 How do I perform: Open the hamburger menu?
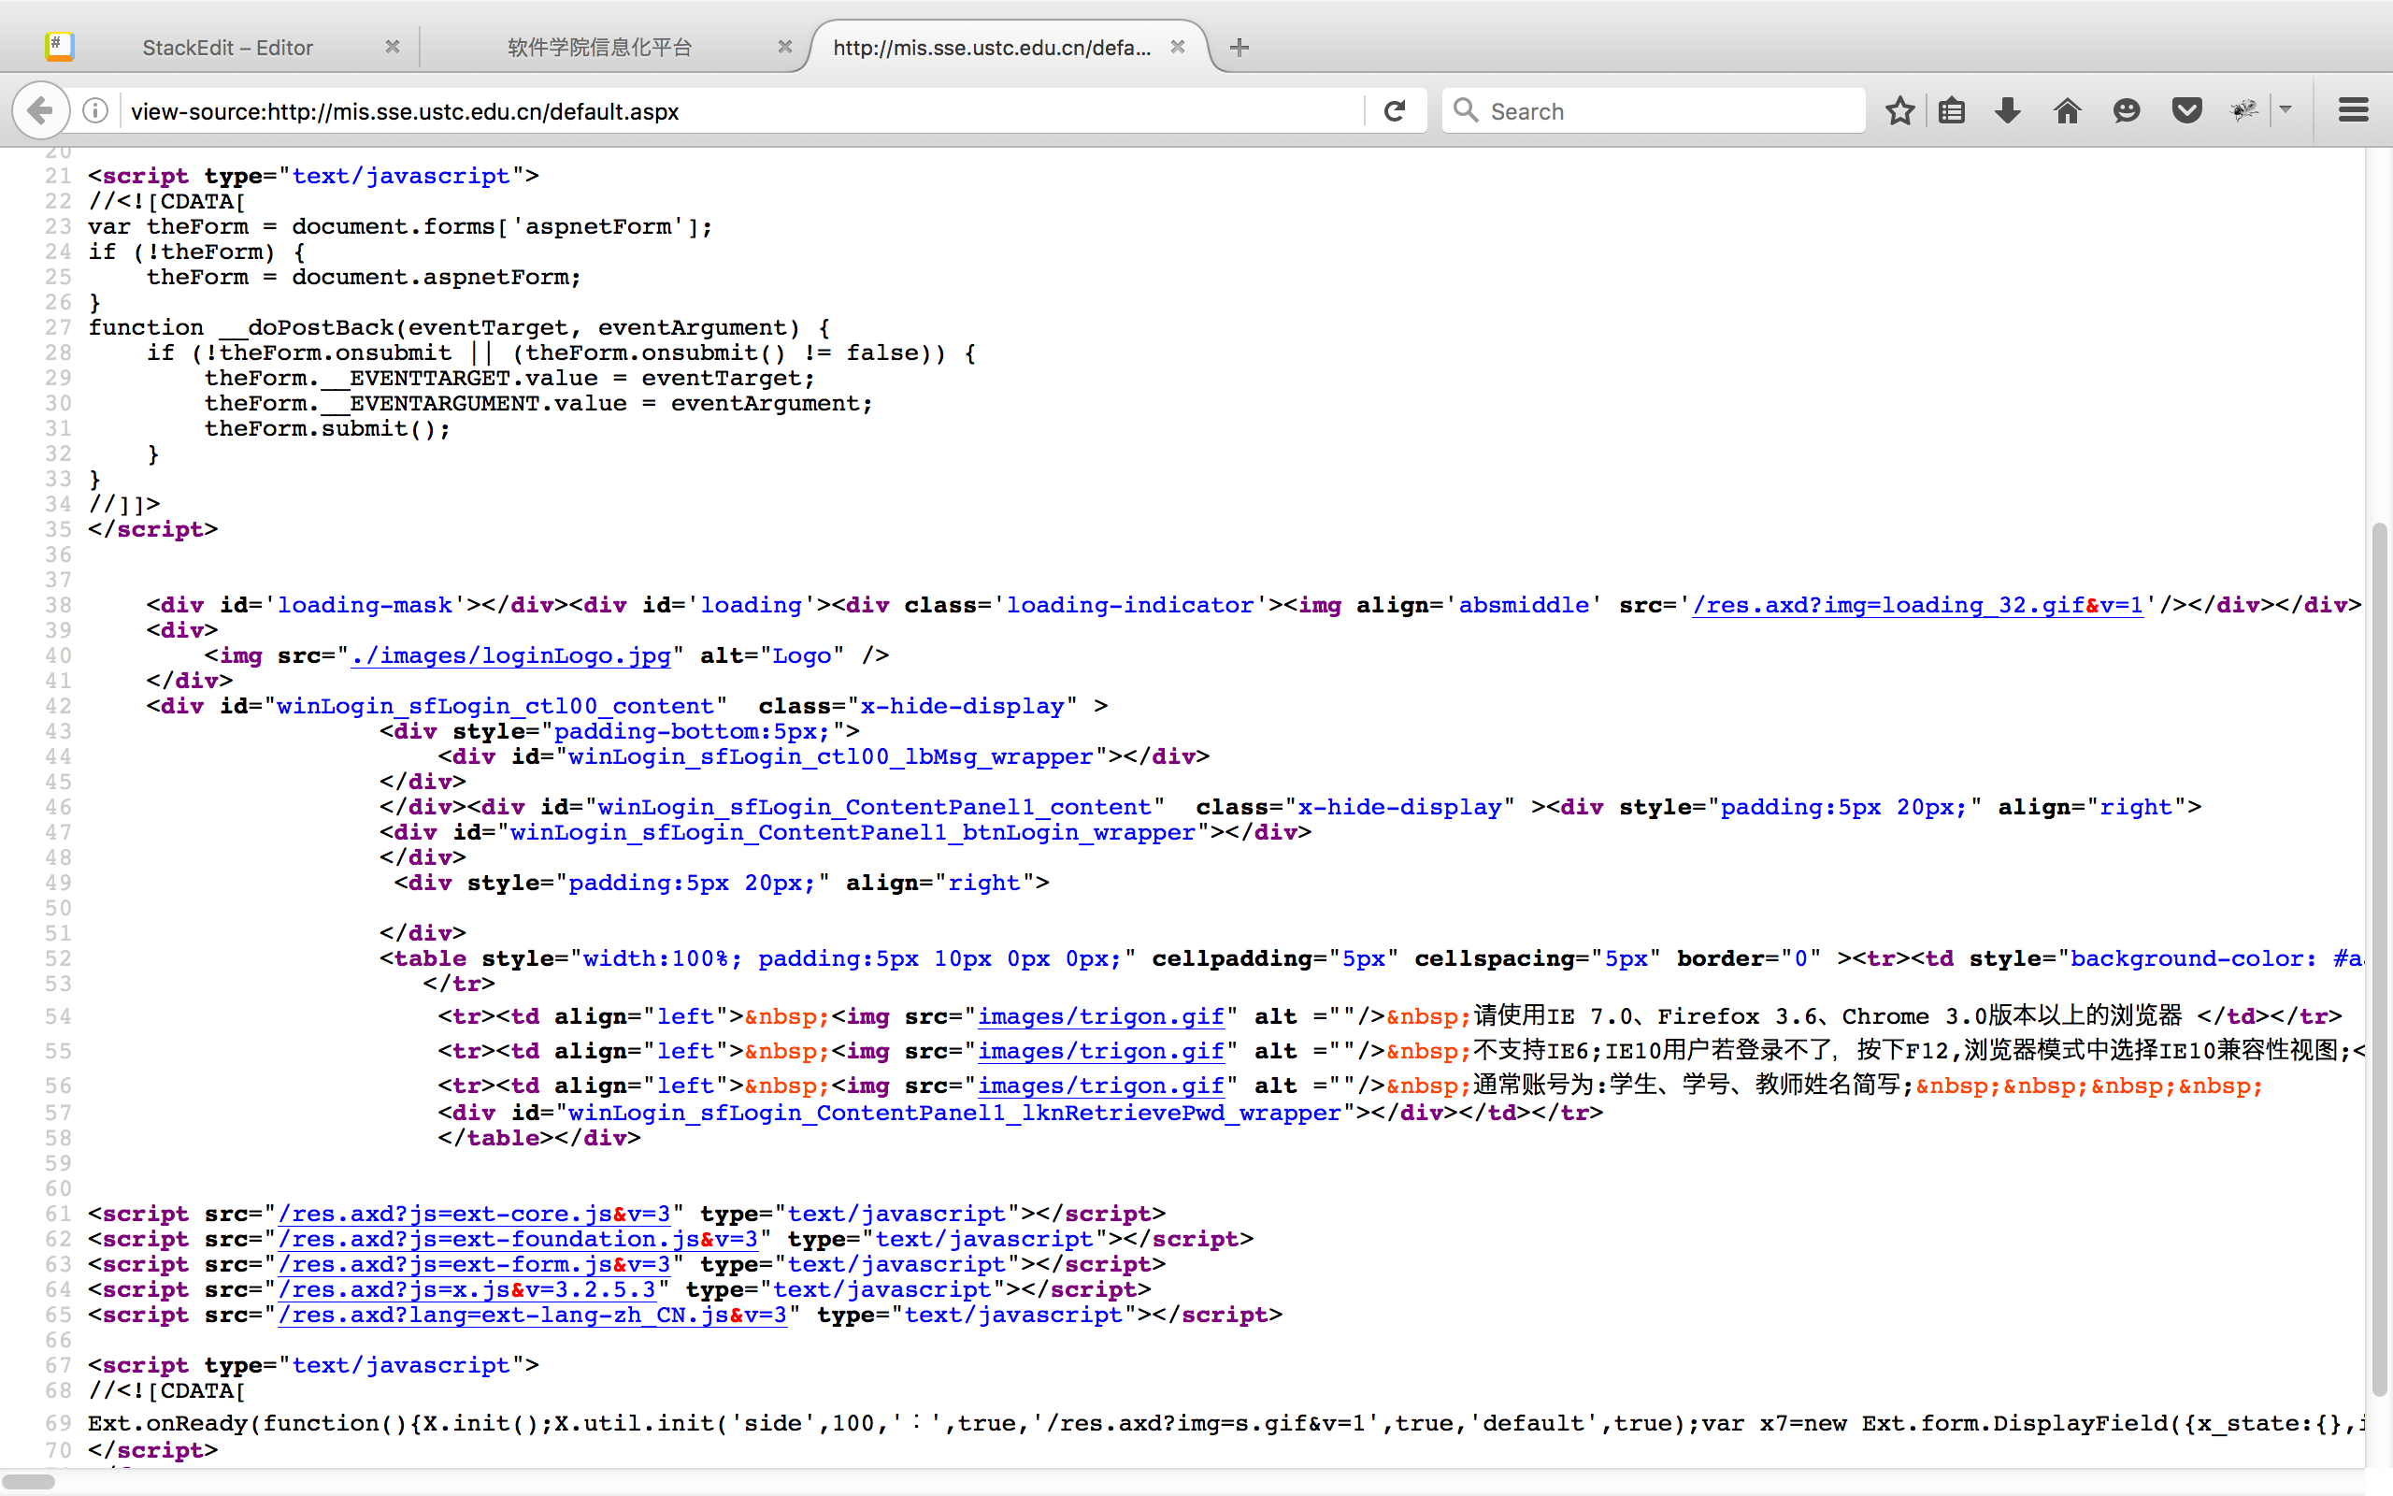2354,111
